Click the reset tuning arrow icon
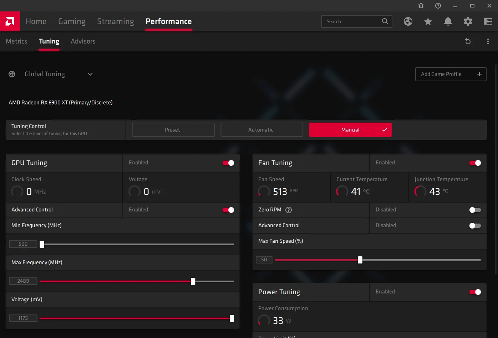This screenshot has width=498, height=338. [468, 41]
